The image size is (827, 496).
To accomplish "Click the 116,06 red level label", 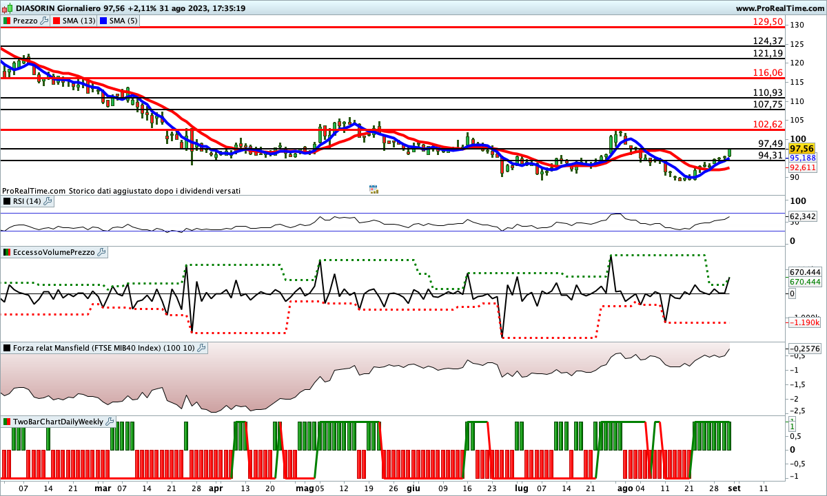I will (x=768, y=72).
